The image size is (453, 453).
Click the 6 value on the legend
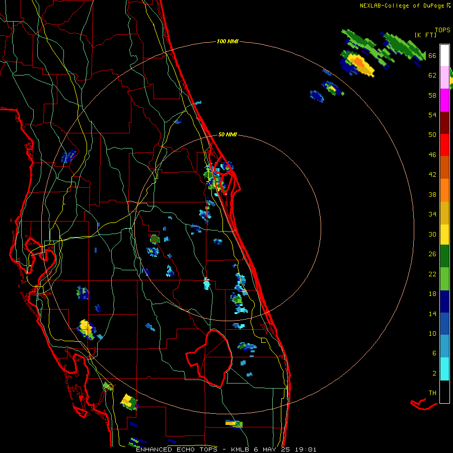coord(434,353)
